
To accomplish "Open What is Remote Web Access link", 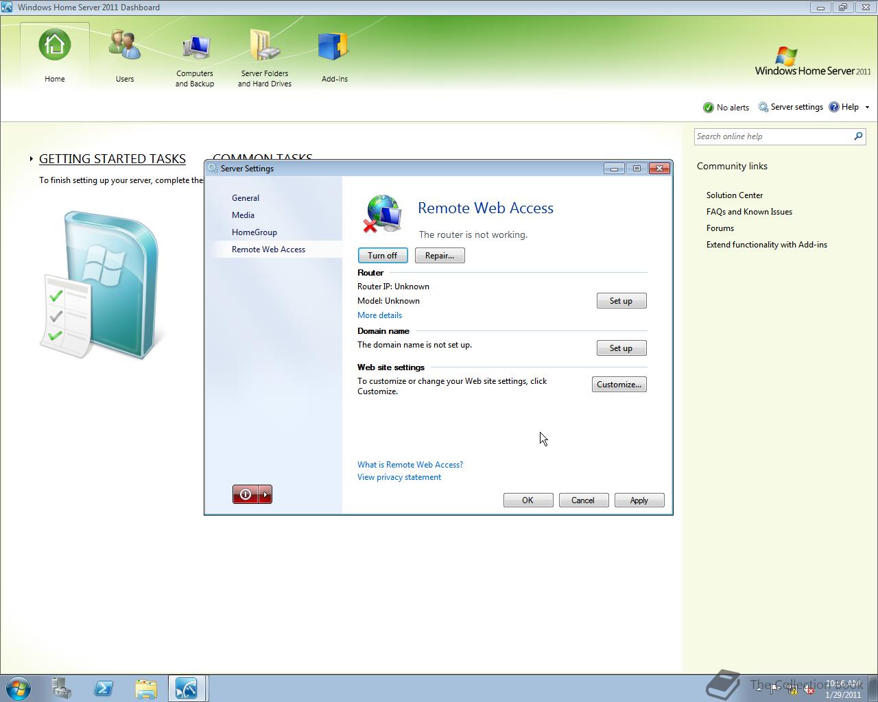I will [410, 465].
